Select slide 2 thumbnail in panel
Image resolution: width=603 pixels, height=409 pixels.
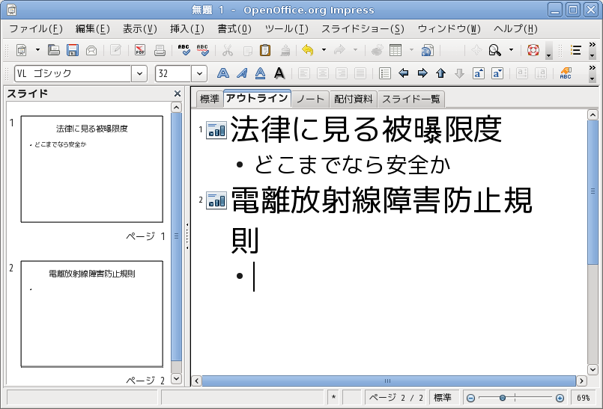pos(92,314)
